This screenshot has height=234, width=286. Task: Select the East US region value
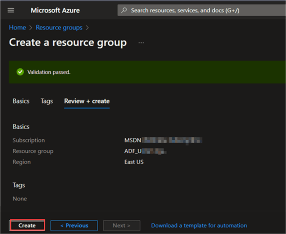[x=134, y=162]
